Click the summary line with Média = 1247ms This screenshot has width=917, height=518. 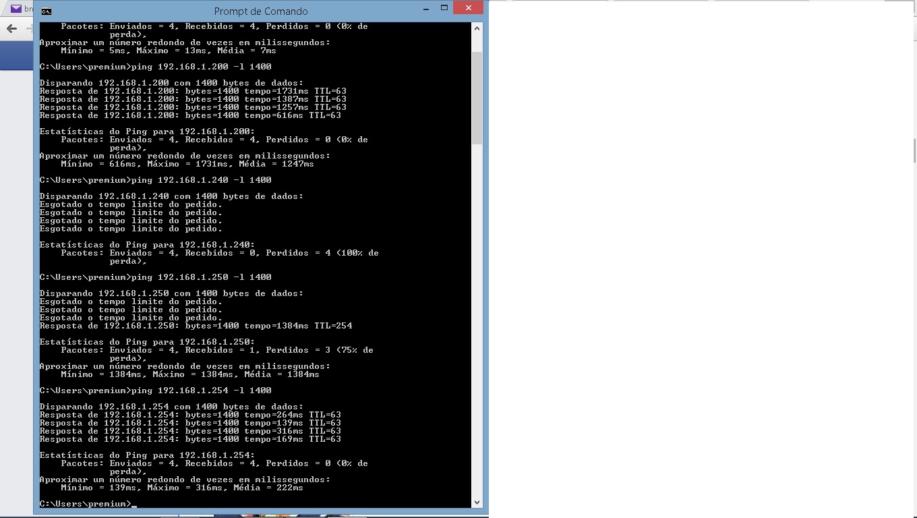pyautogui.click(x=187, y=164)
